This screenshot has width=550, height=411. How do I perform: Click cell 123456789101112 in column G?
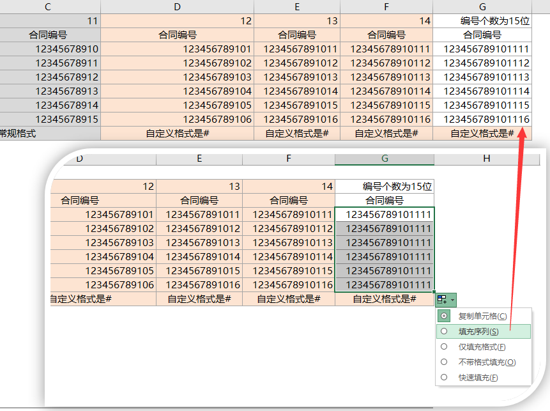click(x=482, y=63)
